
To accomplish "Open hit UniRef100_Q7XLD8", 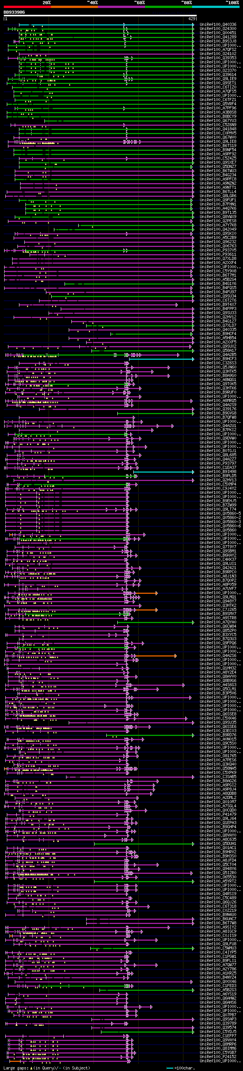I will [x=218, y=259].
